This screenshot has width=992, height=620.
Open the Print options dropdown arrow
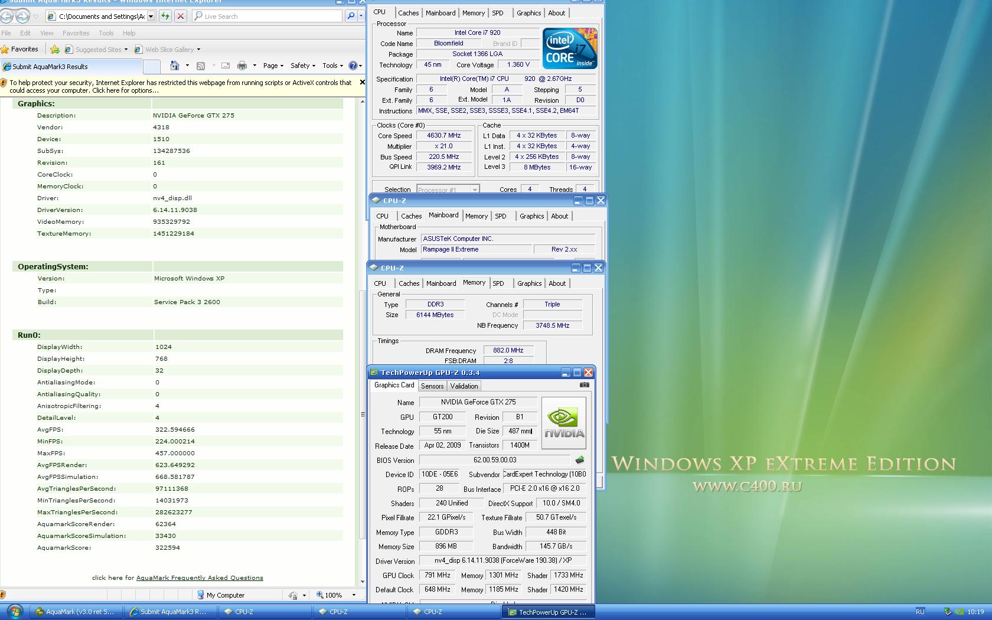click(254, 66)
